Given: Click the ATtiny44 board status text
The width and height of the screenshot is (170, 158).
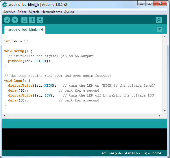Looking at the screenshot, I should 131,153.
